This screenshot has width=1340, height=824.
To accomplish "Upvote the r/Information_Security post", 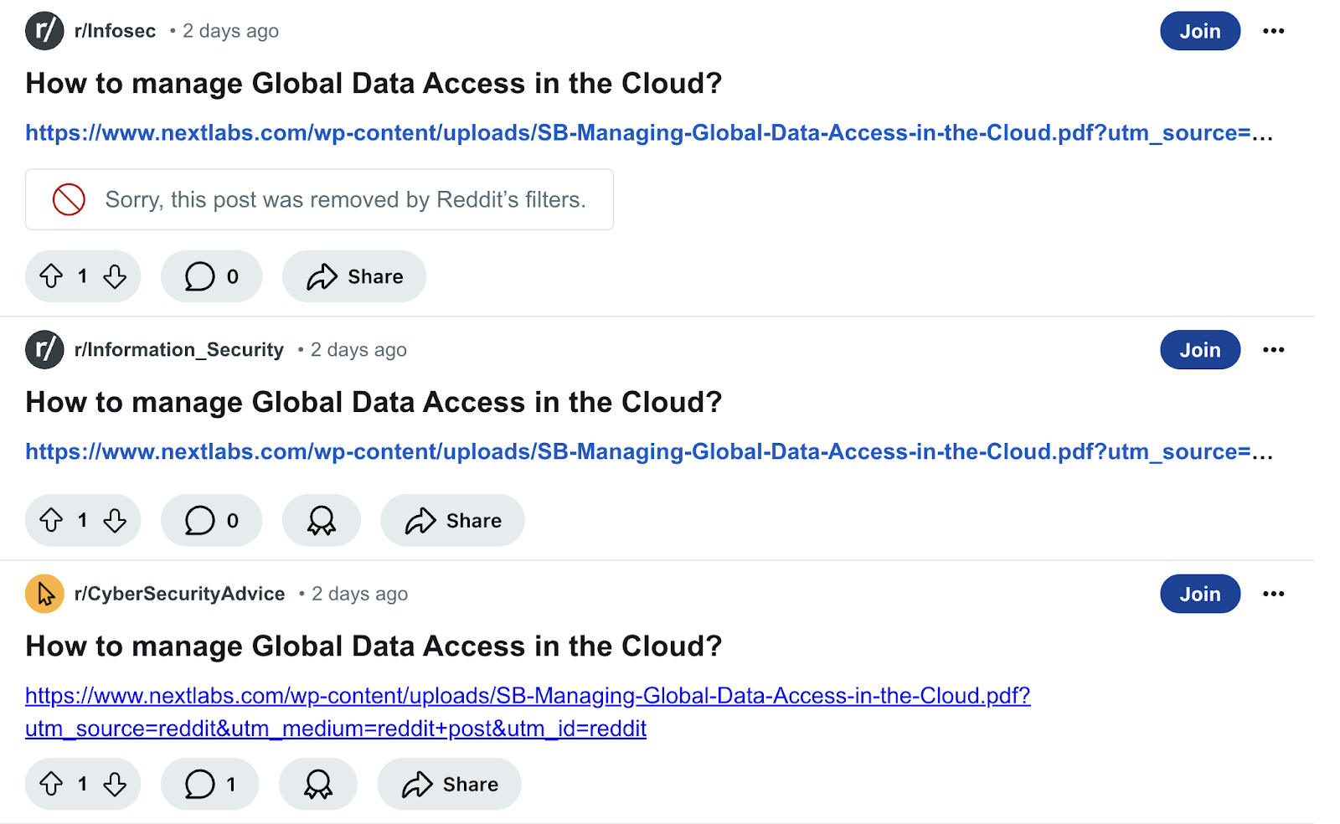I will pos(52,520).
